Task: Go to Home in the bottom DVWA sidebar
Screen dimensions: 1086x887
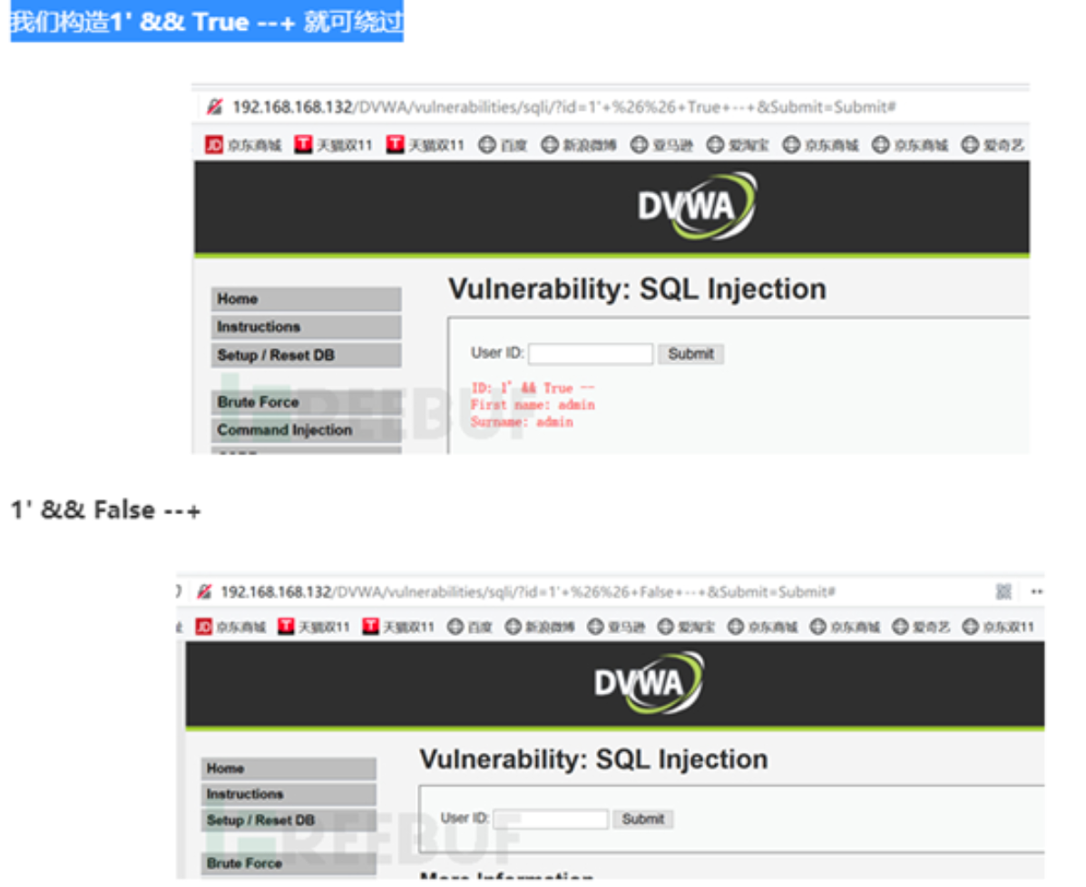Action: tap(289, 768)
